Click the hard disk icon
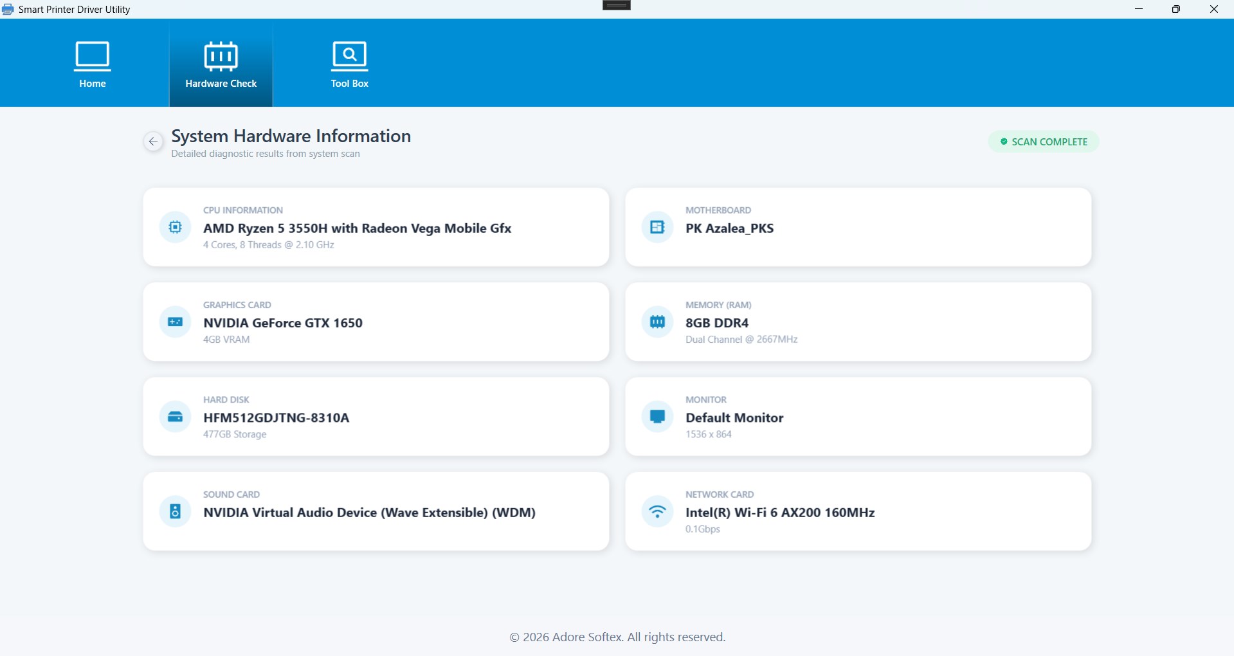 point(176,417)
